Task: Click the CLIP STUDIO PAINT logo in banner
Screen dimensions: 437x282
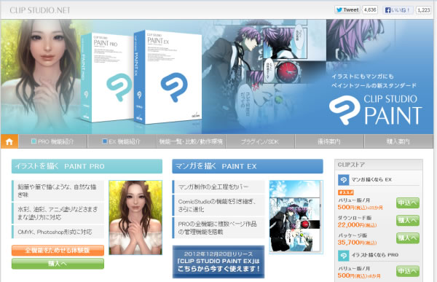Action: pos(375,109)
